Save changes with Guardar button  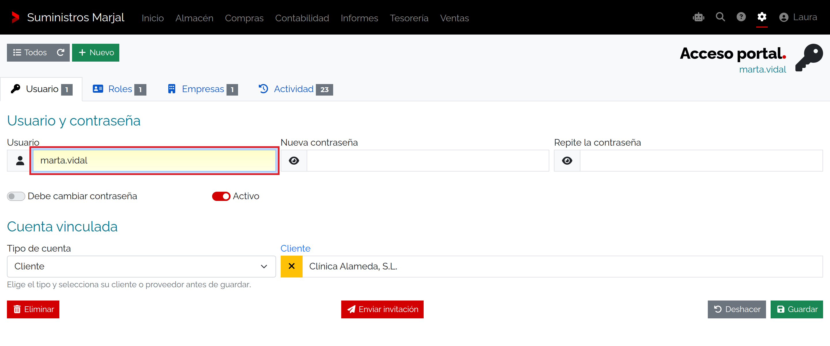pyautogui.click(x=797, y=309)
